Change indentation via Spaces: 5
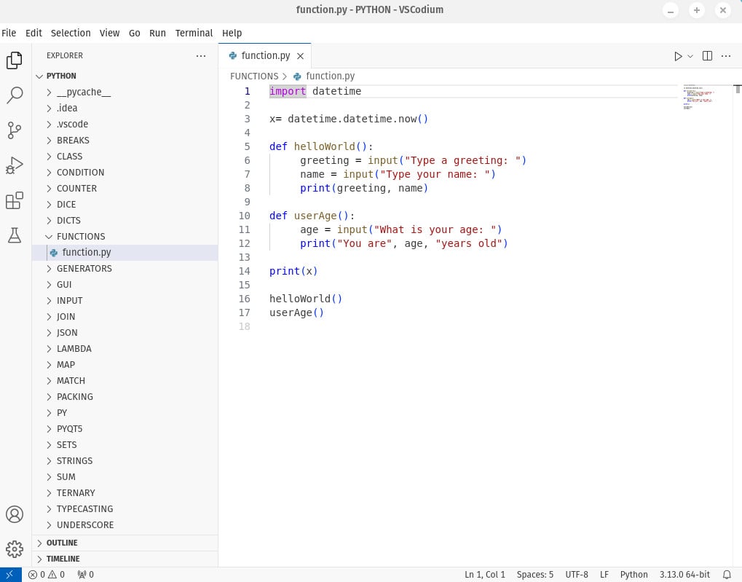Viewport: 742px width, 582px height. click(x=534, y=575)
